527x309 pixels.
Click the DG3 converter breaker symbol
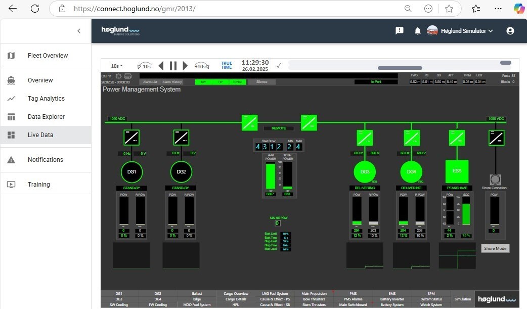pos(365,138)
